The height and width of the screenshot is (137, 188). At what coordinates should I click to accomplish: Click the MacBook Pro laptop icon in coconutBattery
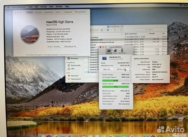pos(105,58)
